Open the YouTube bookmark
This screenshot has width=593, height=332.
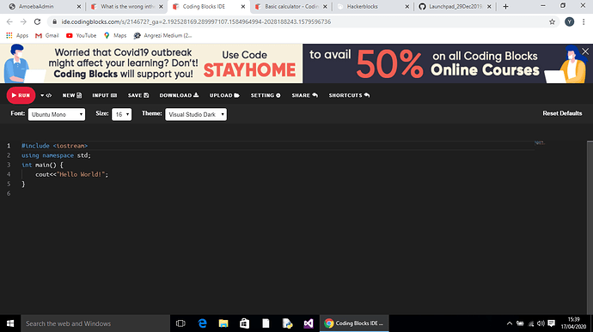[x=81, y=35]
